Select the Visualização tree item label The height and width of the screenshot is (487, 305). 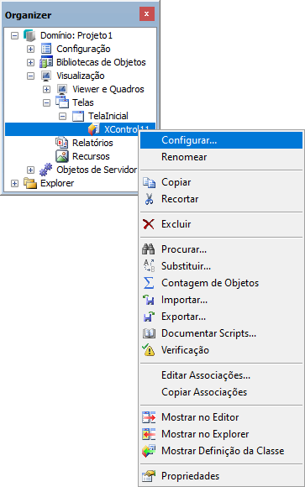pos(81,76)
